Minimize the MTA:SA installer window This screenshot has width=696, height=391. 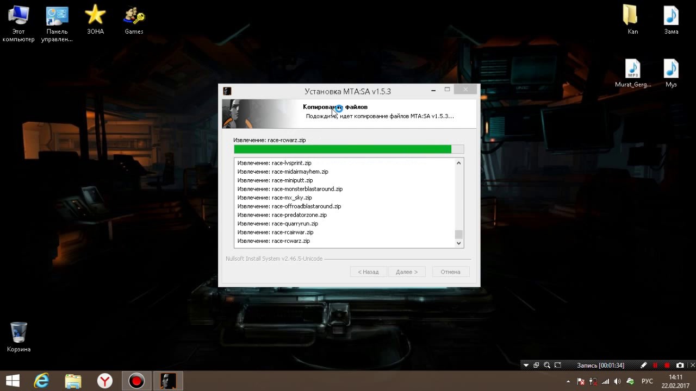pos(433,90)
